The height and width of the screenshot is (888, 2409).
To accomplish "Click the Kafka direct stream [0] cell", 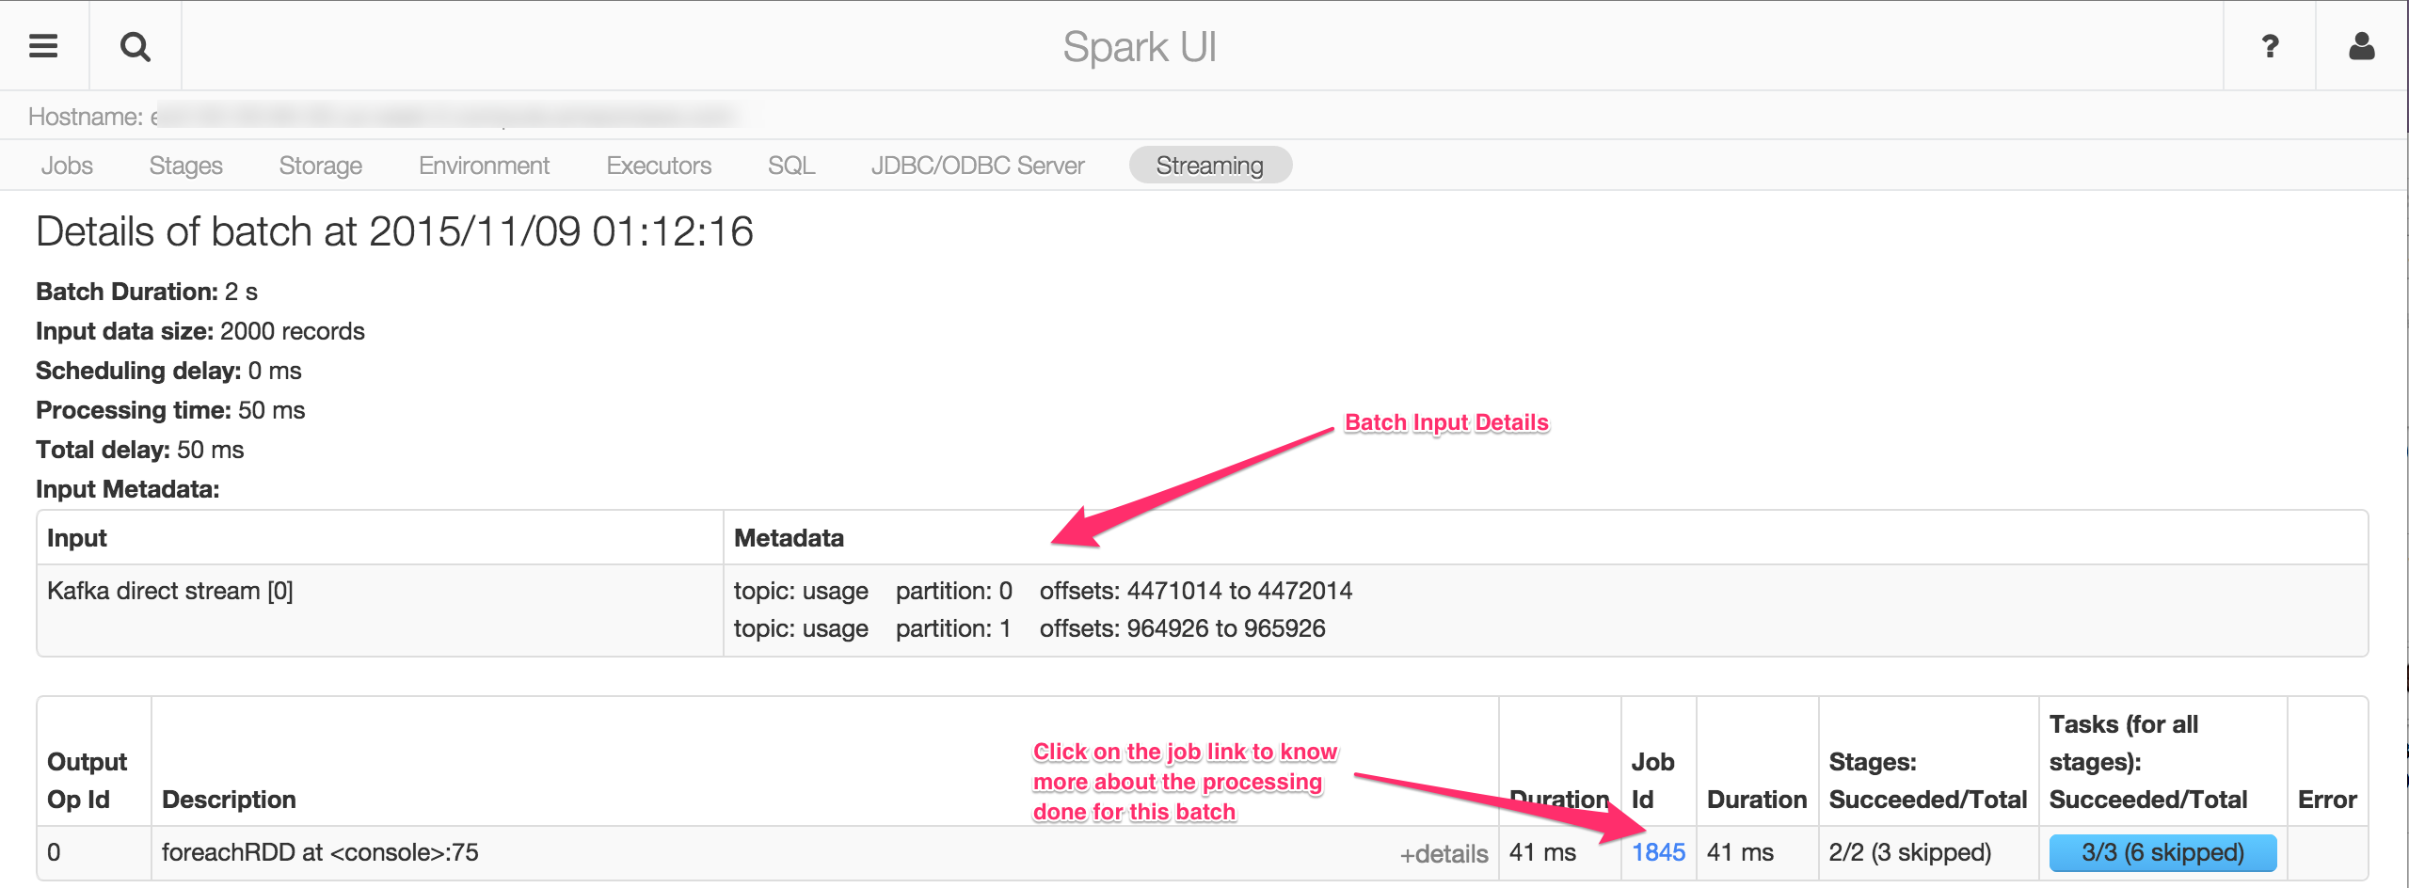I will click(170, 591).
